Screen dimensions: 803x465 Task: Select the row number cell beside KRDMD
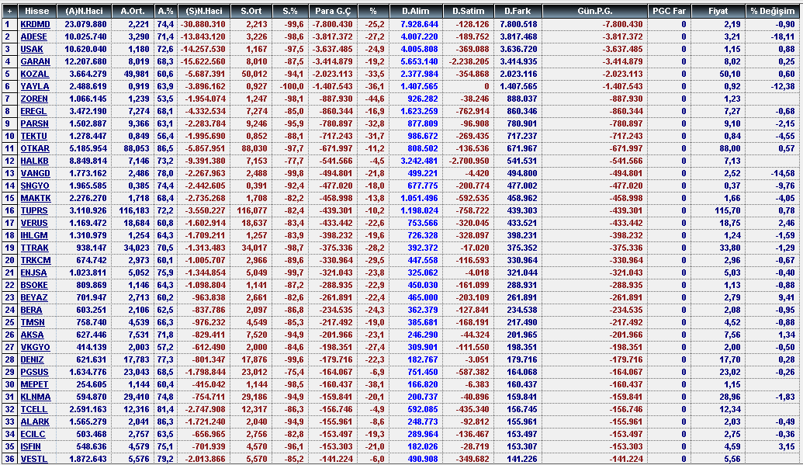click(x=9, y=24)
